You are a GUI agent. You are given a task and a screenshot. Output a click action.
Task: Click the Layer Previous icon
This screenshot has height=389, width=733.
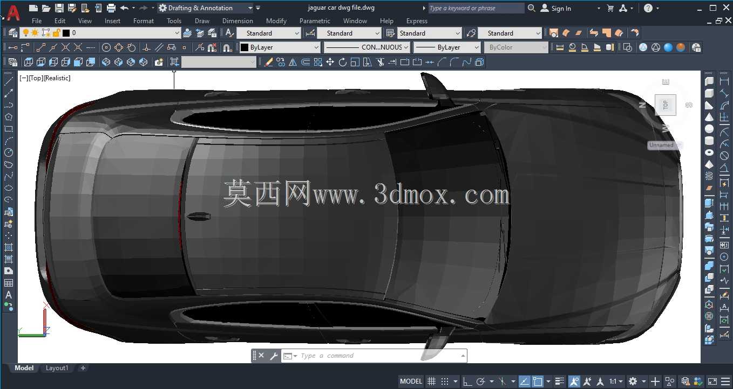pyautogui.click(x=199, y=33)
